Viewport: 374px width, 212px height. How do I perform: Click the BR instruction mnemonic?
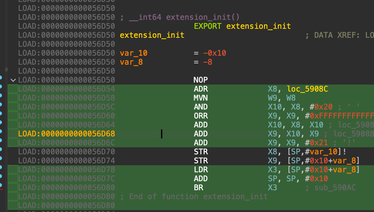coord(199,188)
